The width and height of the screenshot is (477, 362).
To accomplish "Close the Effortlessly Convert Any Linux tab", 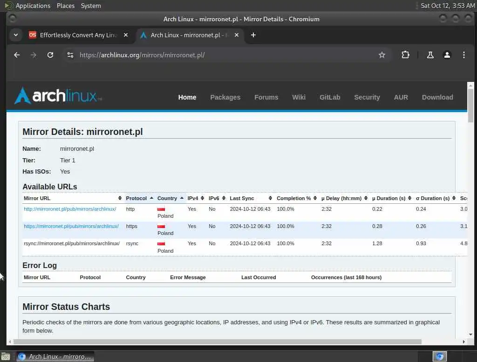I will click(126, 35).
